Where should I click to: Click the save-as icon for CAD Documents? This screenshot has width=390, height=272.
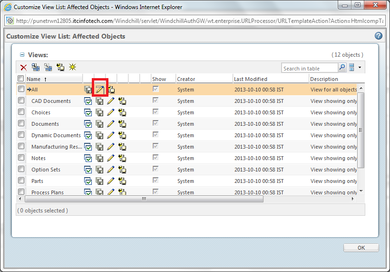[x=99, y=101]
